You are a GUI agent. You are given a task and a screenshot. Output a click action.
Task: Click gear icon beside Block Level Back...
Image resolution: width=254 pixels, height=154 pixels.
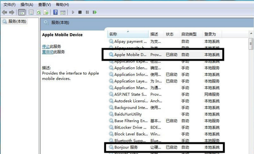click(111, 134)
